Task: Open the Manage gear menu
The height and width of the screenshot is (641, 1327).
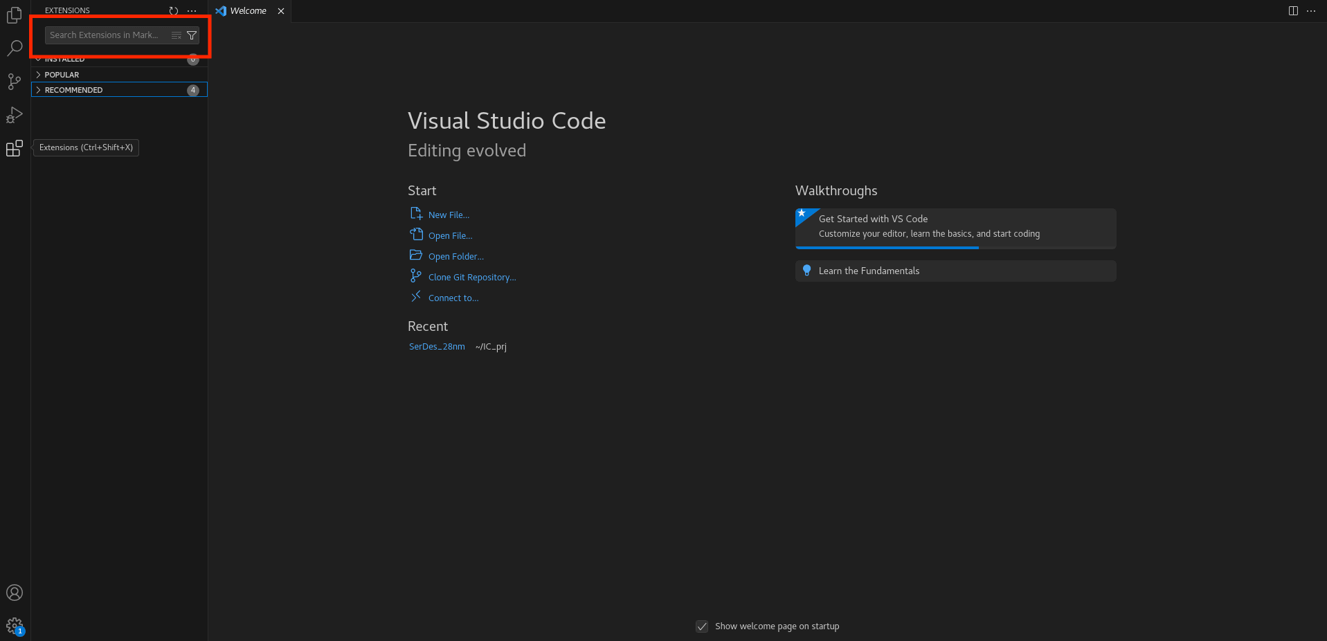Action: [x=15, y=626]
